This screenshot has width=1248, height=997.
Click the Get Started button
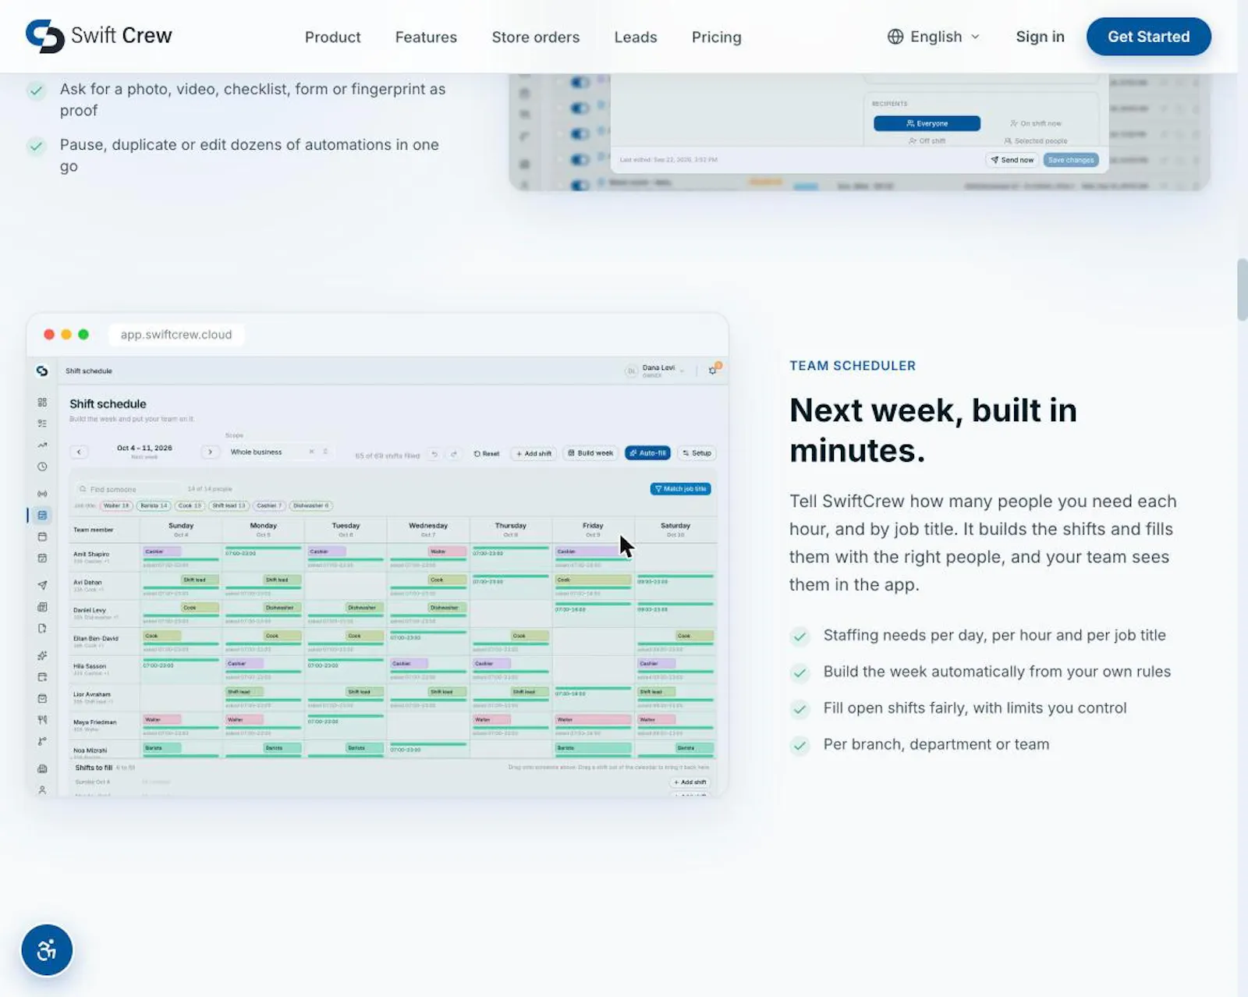click(1148, 37)
